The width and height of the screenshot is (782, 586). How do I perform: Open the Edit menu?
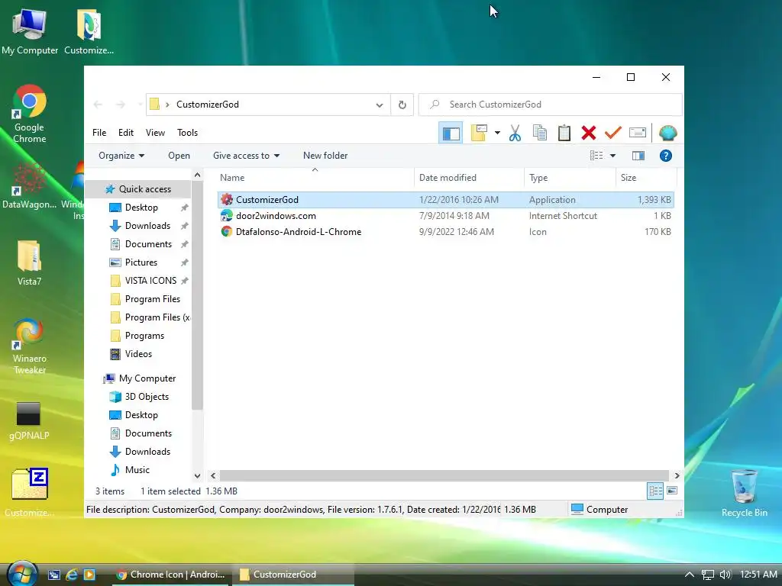(x=126, y=133)
